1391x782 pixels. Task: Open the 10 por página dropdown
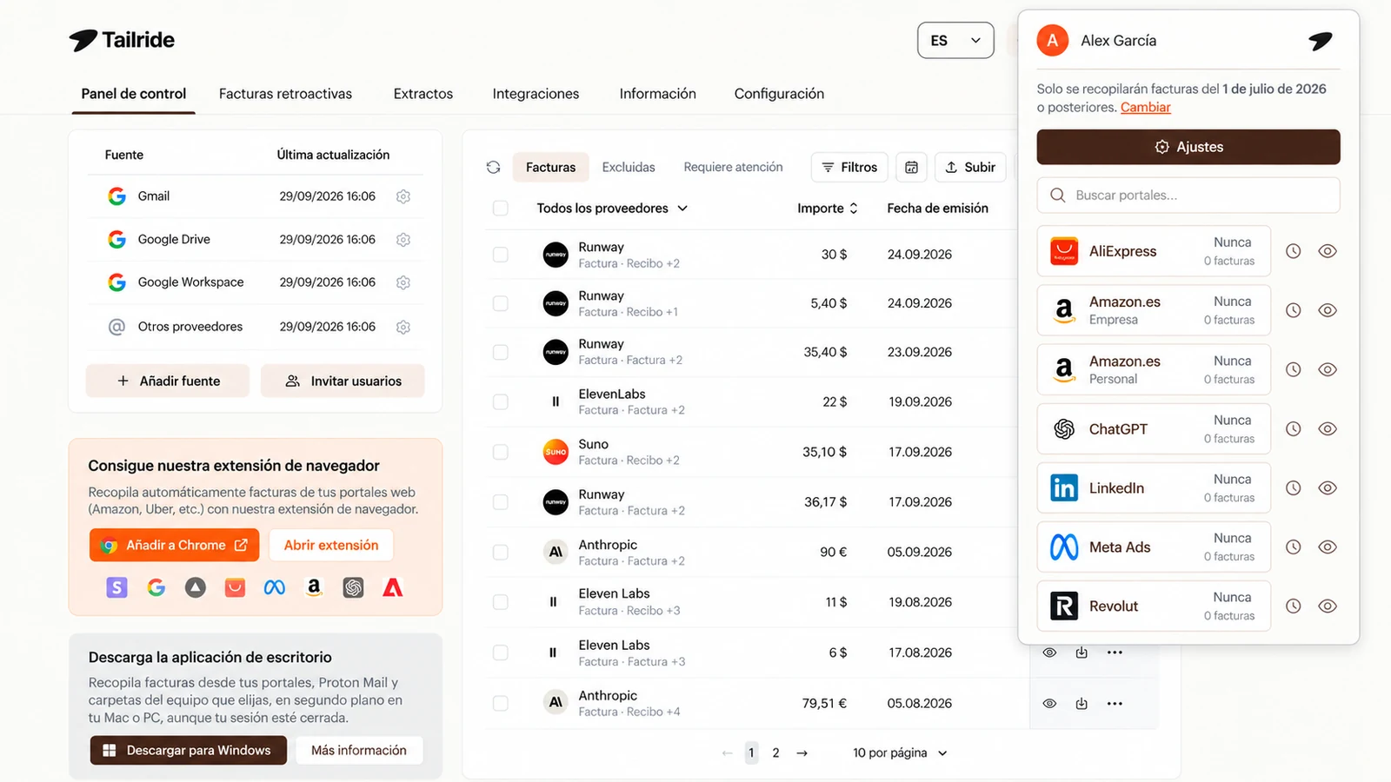tap(900, 753)
